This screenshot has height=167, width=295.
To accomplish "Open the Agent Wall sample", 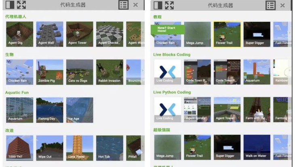I will (x=50, y=34).
